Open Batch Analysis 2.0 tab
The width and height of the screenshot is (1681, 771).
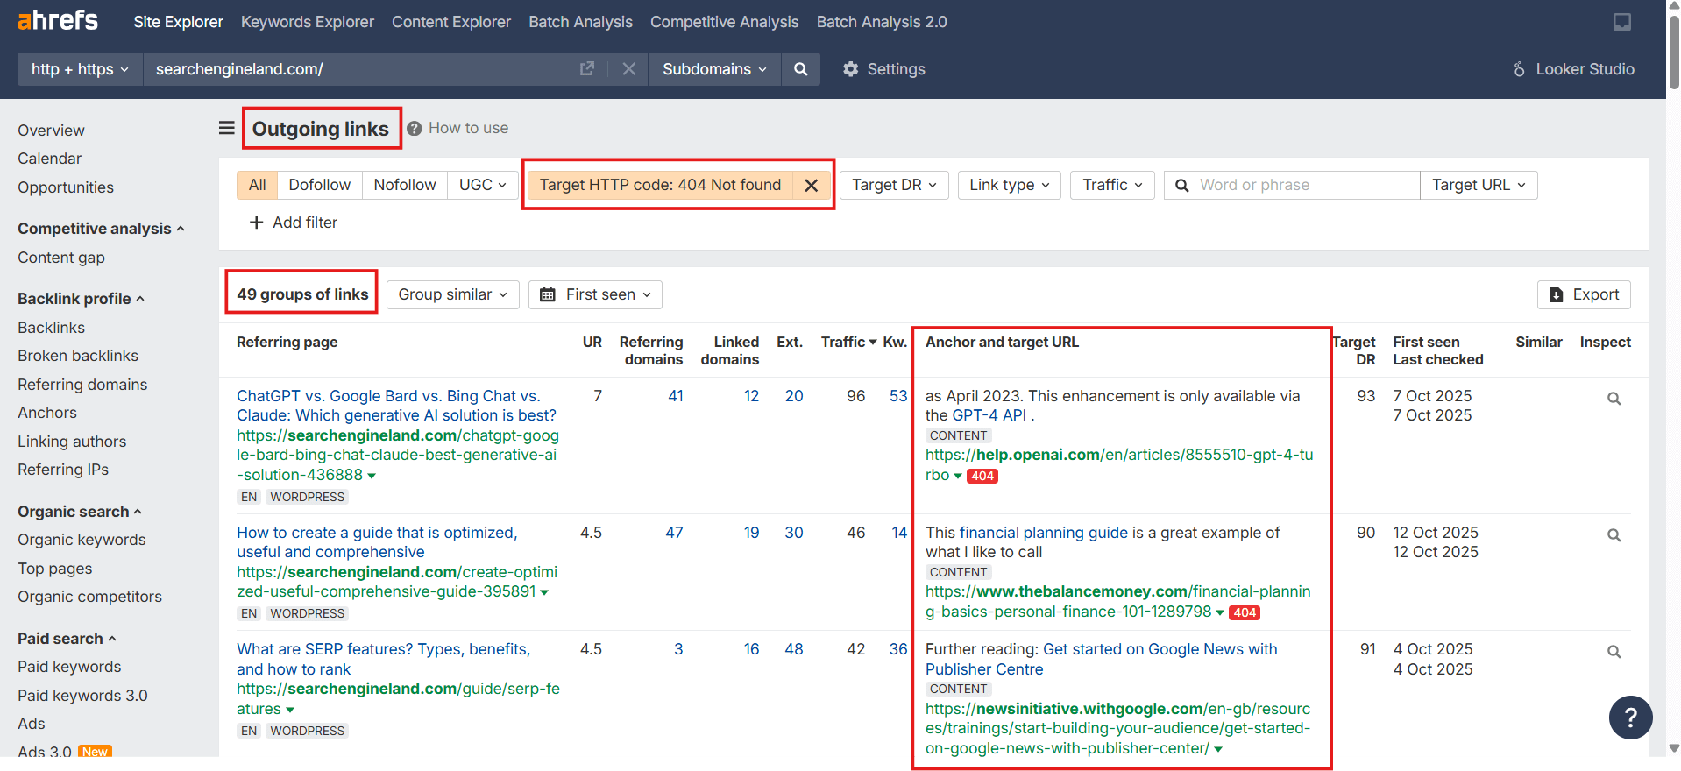[882, 22]
